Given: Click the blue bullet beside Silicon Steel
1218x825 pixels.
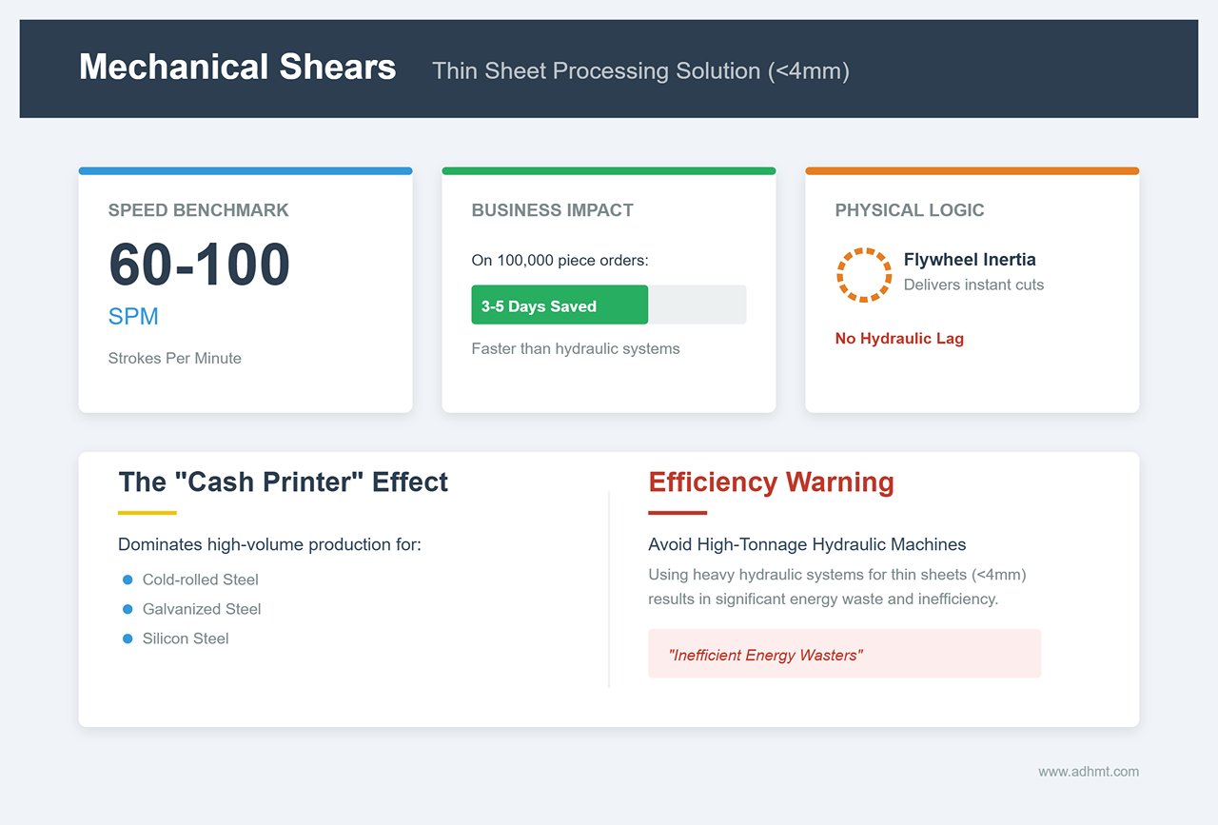Looking at the screenshot, I should coord(128,638).
